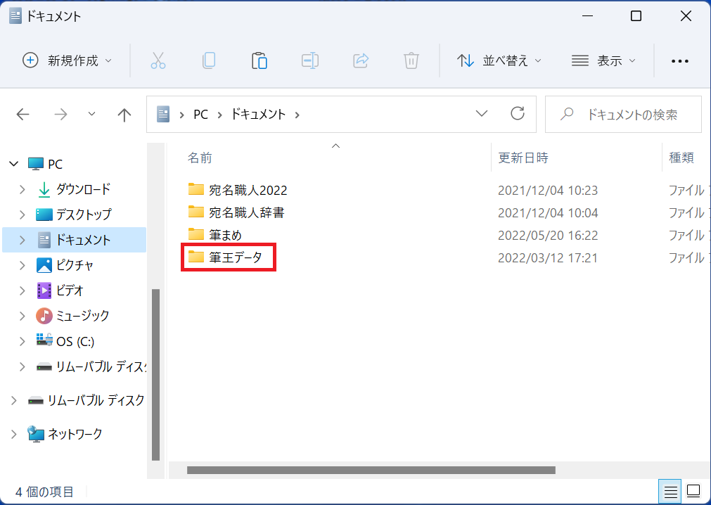Click the Delete trash can icon
Screen dimensions: 711x505
[411, 60]
